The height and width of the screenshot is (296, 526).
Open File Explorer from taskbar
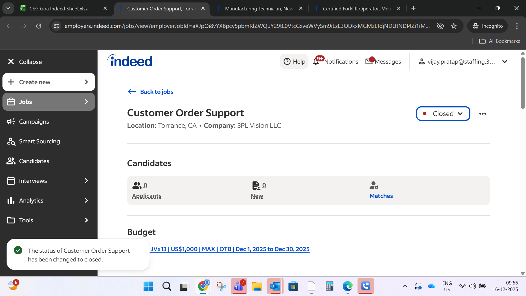(x=257, y=286)
